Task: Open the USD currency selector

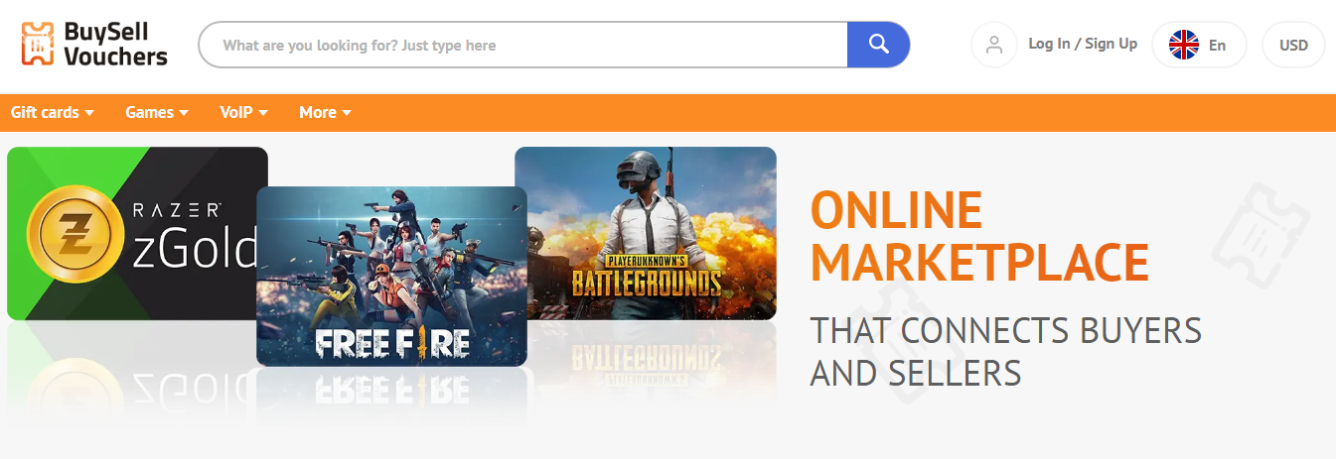Action: click(1293, 45)
